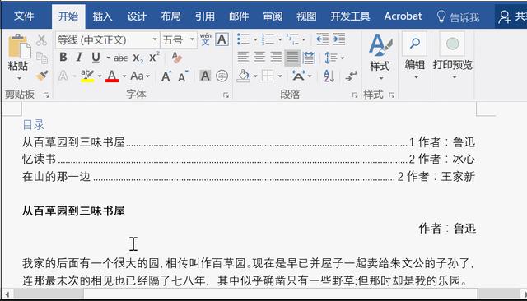Click the Sort A-Z icon
This screenshot has width=527, height=301.
tap(329, 76)
